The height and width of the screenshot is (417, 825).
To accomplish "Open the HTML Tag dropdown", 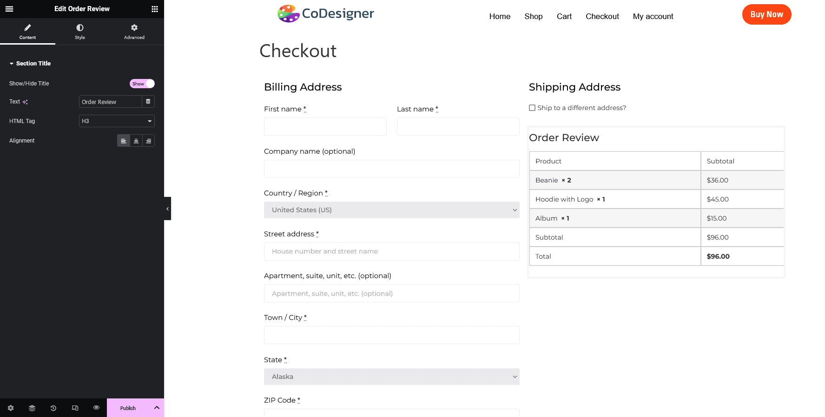I will pyautogui.click(x=117, y=121).
